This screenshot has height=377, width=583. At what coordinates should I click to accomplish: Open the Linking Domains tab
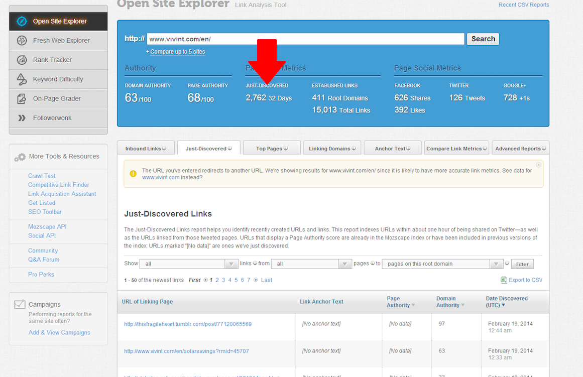332,148
